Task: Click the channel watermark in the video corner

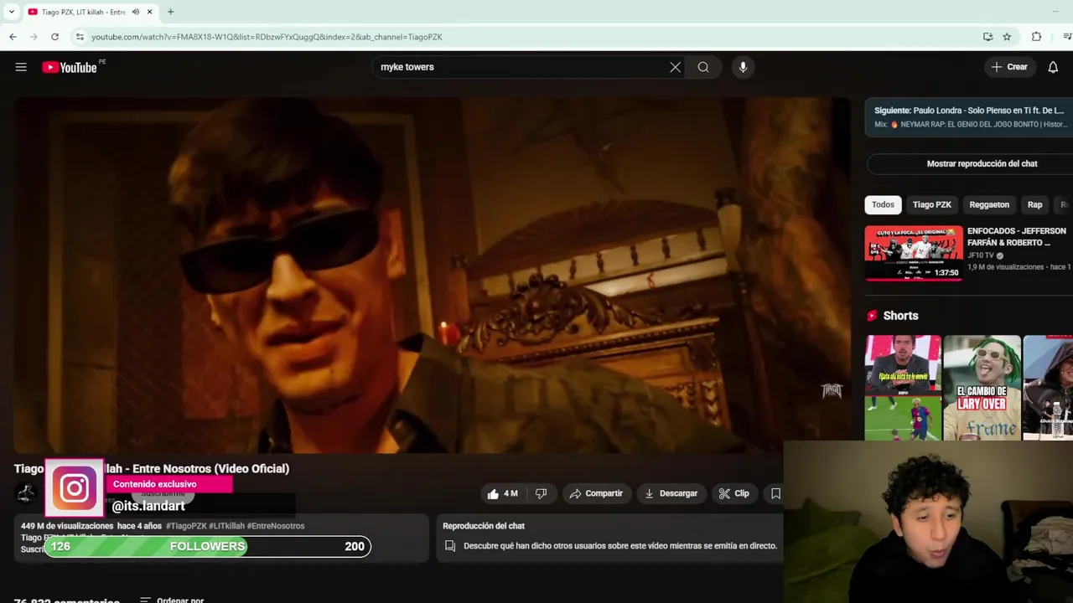Action: (x=831, y=390)
